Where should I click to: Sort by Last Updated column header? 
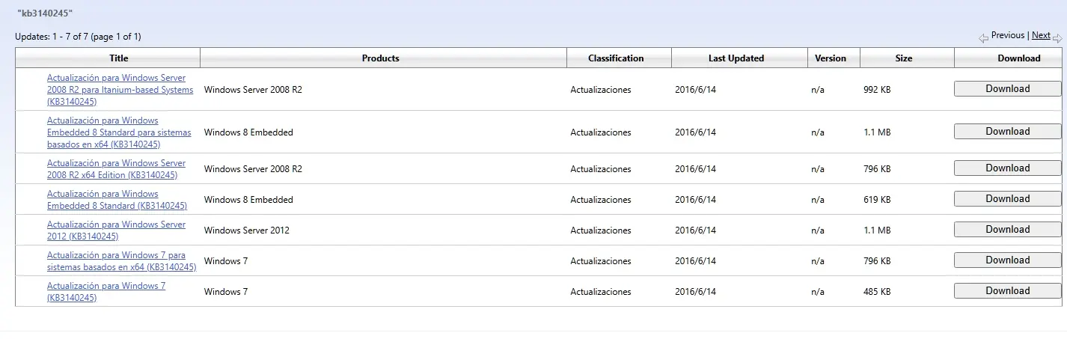[736, 58]
